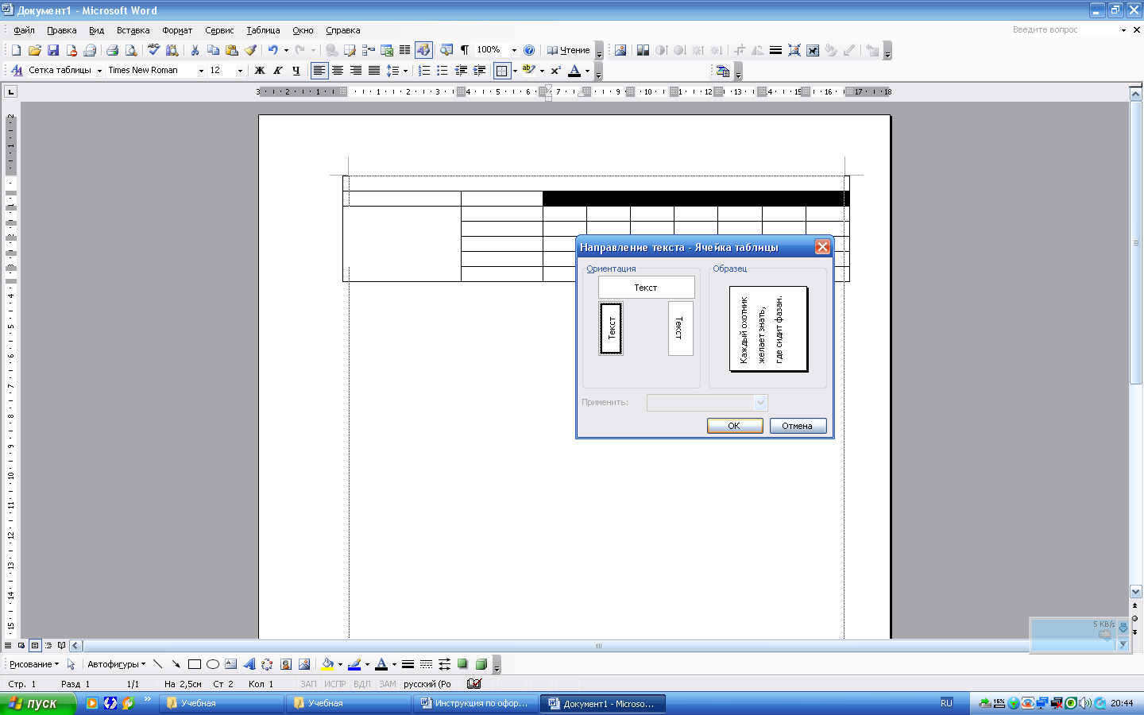Click the Insert WordArt icon

(249, 664)
